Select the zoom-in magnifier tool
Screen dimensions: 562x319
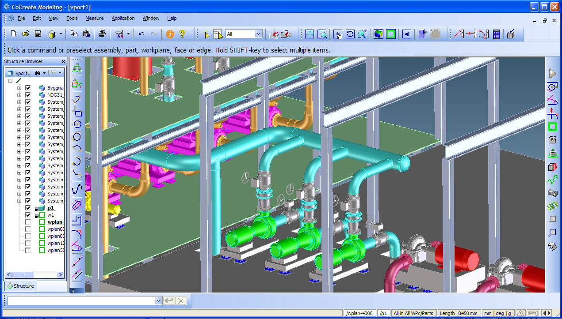(x=362, y=34)
